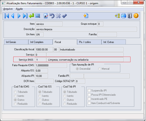Image resolution: width=146 pixels, height=121 pixels.
Task: Open the Arquivo menu
Action: pyautogui.click(x=8, y=9)
